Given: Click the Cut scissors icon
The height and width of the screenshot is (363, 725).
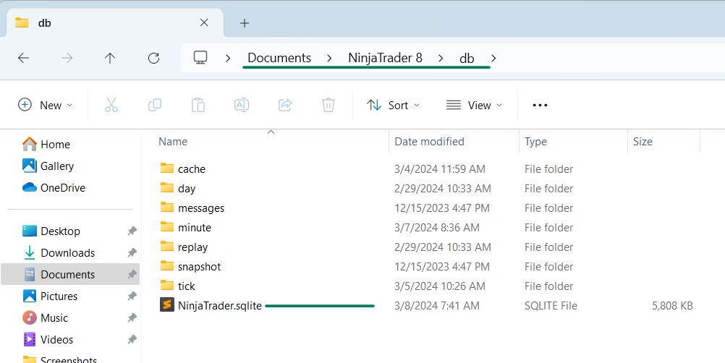Looking at the screenshot, I should [x=111, y=105].
